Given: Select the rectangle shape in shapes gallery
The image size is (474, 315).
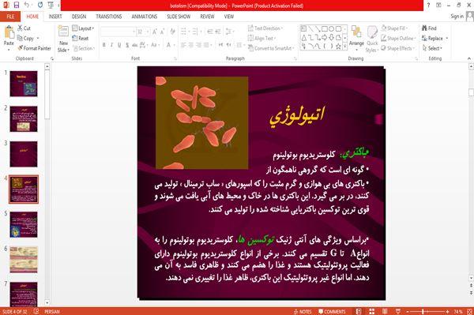Looking at the screenshot, I should click(325, 29).
